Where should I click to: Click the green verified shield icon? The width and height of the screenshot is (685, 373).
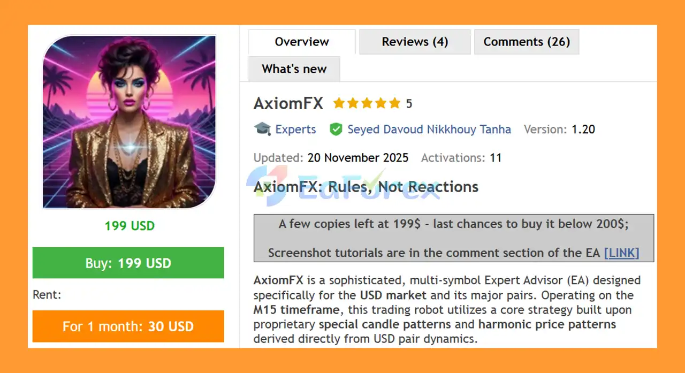(x=336, y=129)
